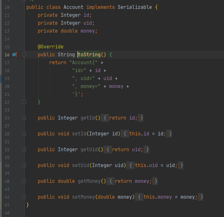Click the money field on line 13
Viewport: 224px width, 217px height.
click(88, 31)
